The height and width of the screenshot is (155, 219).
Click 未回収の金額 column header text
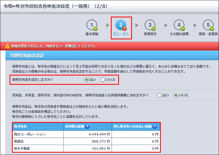click(75, 126)
